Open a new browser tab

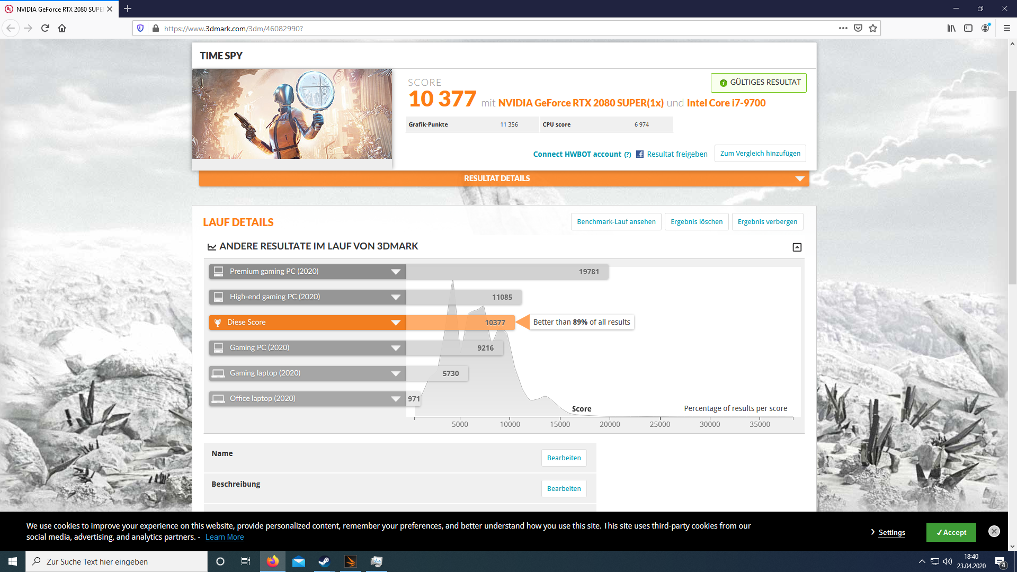[128, 8]
